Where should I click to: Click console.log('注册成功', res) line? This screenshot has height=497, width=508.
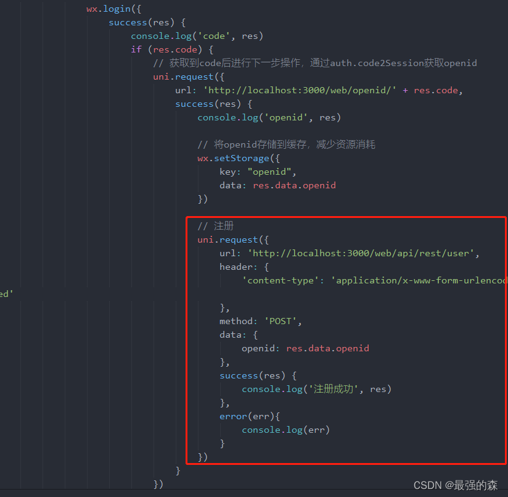tap(316, 389)
